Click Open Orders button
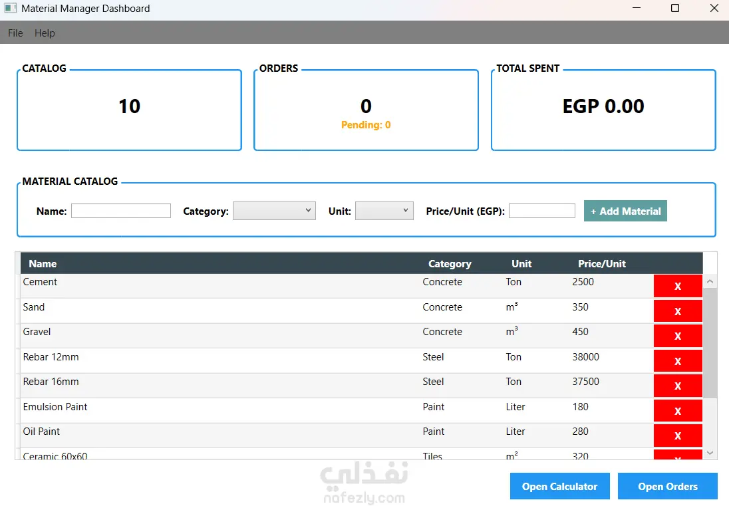 pos(668,486)
